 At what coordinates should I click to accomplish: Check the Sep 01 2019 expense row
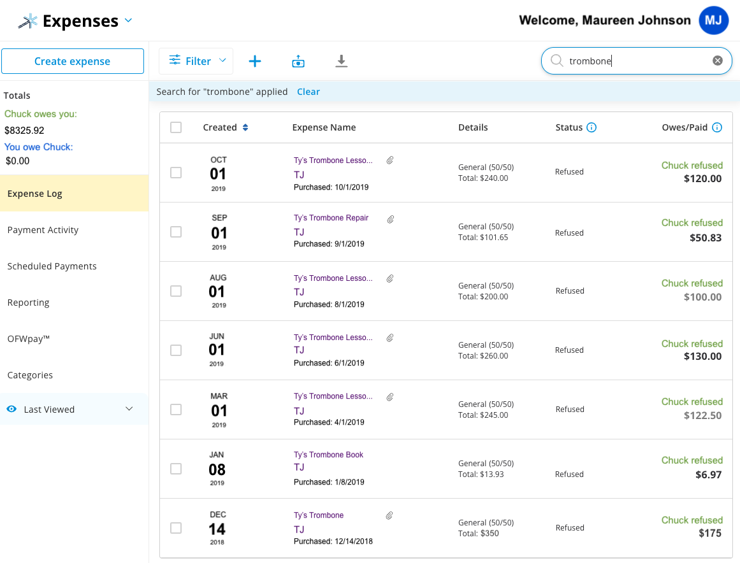[x=176, y=232]
